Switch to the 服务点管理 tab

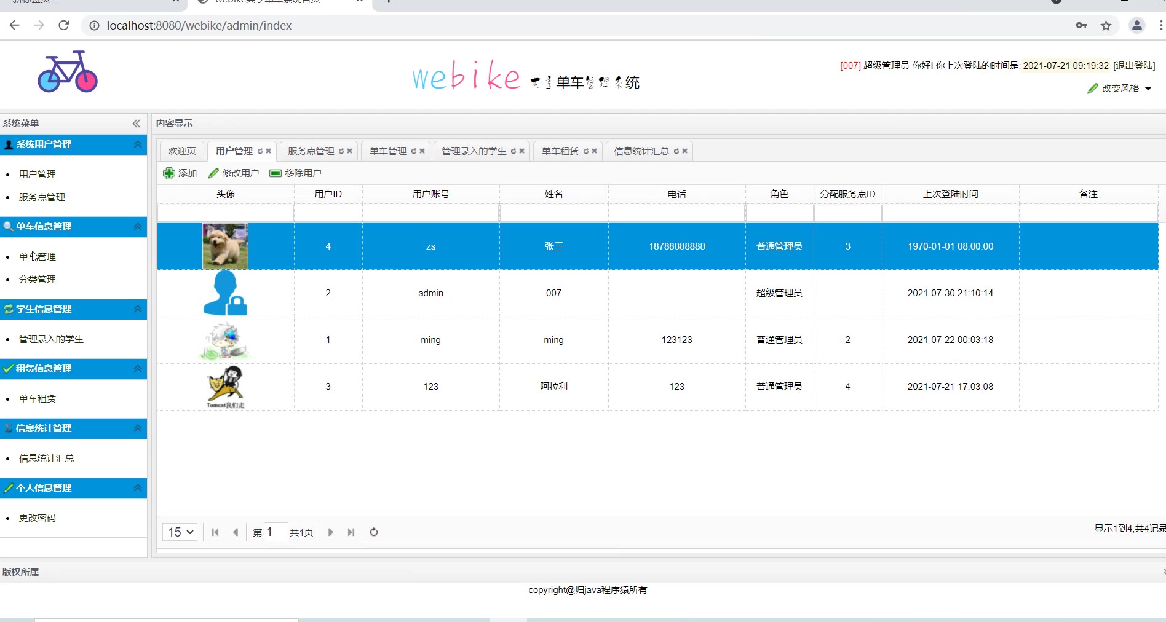[x=311, y=151]
